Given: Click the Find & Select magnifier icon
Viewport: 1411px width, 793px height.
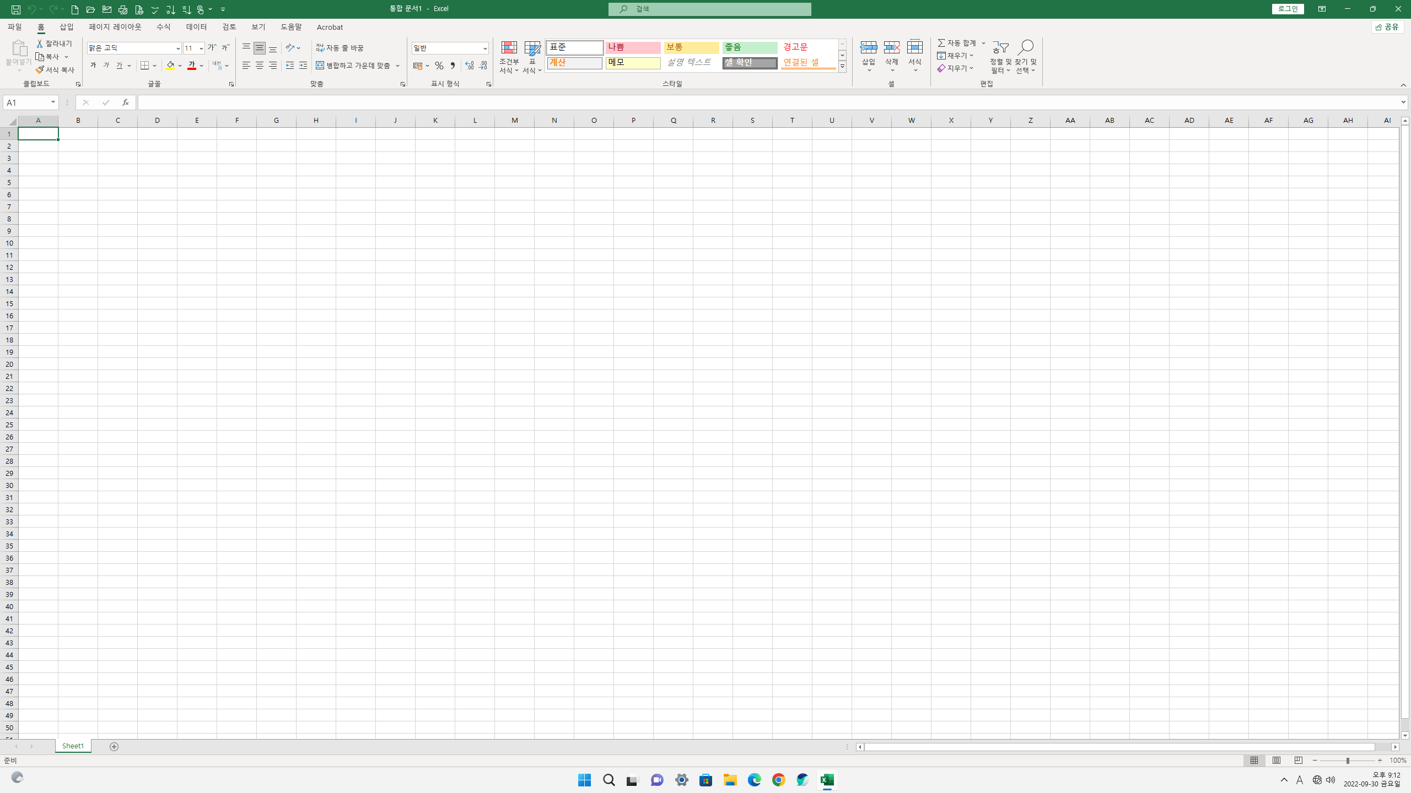Looking at the screenshot, I should point(1026,48).
